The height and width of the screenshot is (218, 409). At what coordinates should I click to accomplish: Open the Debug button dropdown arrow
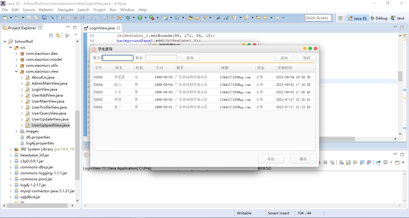134,18
